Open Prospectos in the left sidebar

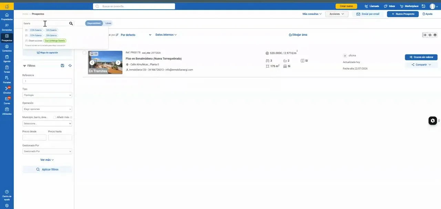[x=7, y=38]
